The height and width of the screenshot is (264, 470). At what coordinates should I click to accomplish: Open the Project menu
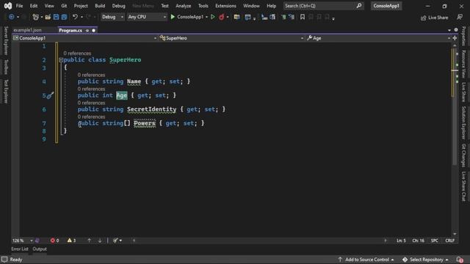pyautogui.click(x=81, y=6)
